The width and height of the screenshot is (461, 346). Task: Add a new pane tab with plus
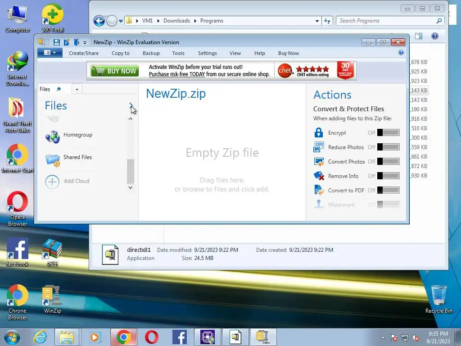click(x=77, y=89)
